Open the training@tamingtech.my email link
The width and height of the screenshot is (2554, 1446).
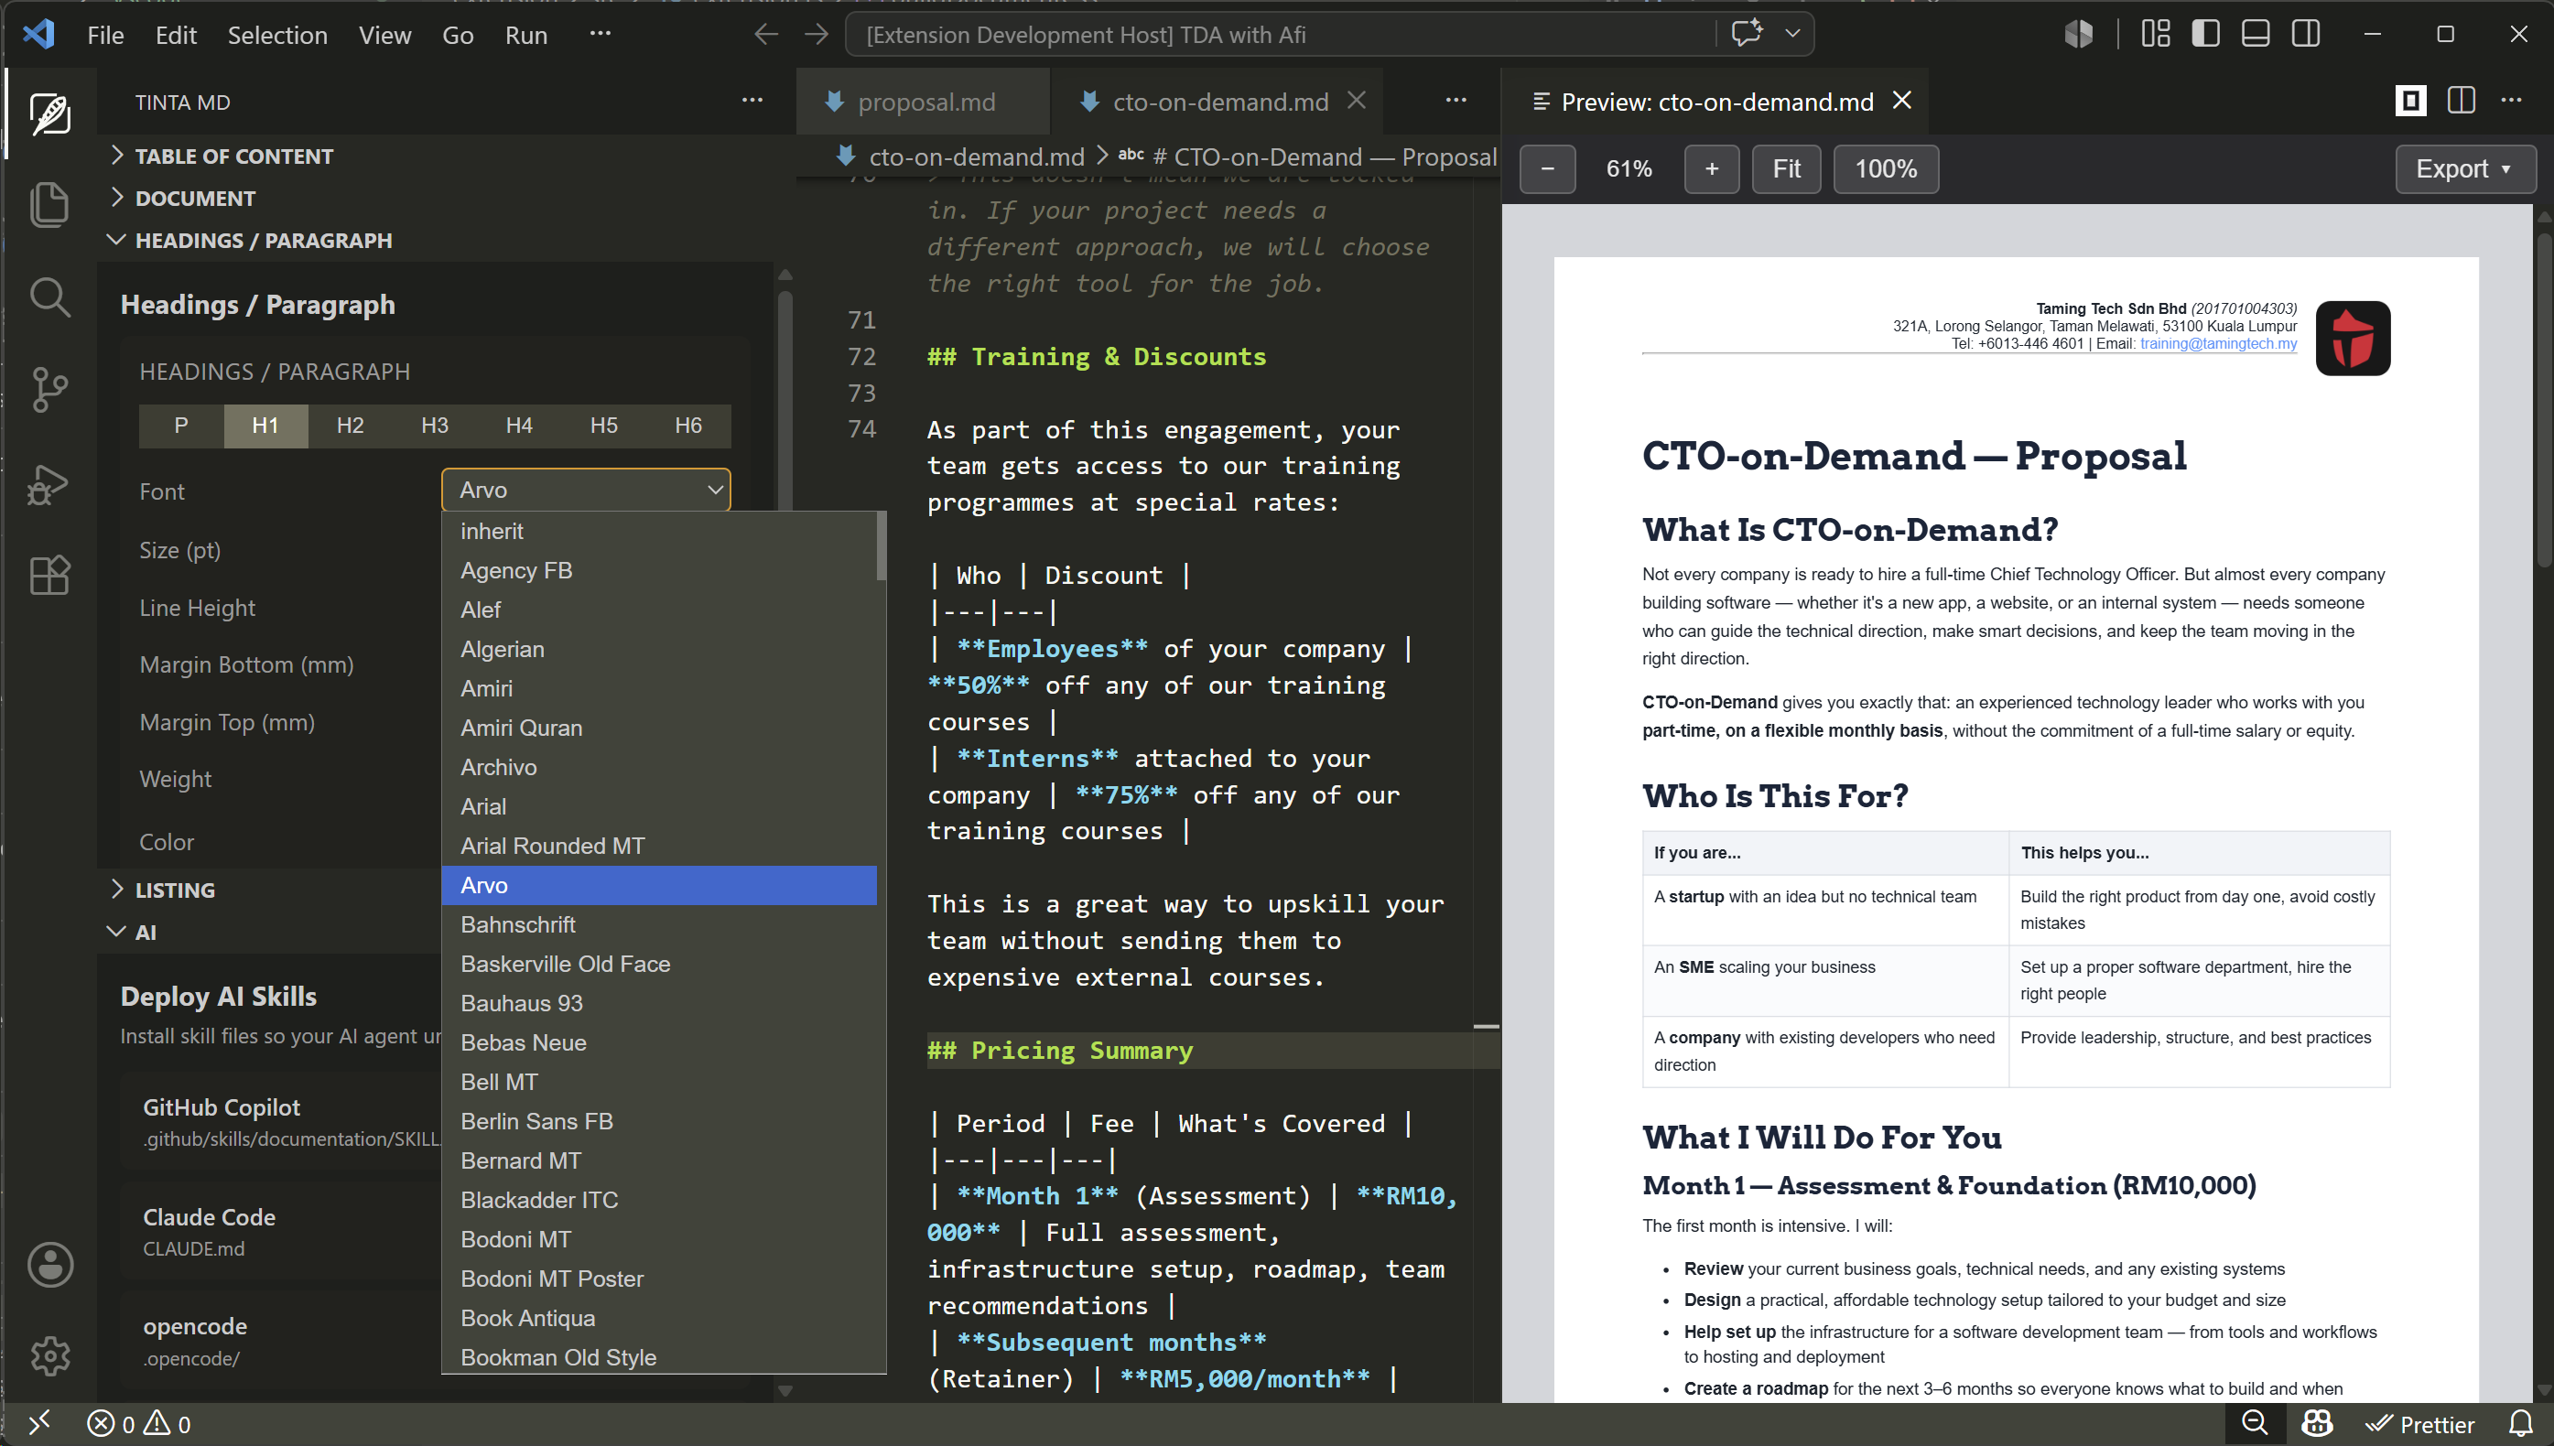(x=2217, y=343)
